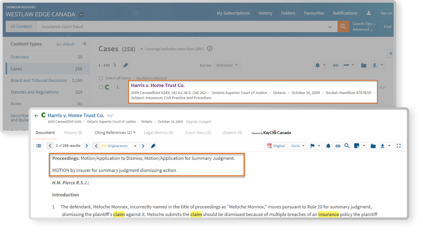
Task: Download document icon in document toolbar
Action: (383, 146)
